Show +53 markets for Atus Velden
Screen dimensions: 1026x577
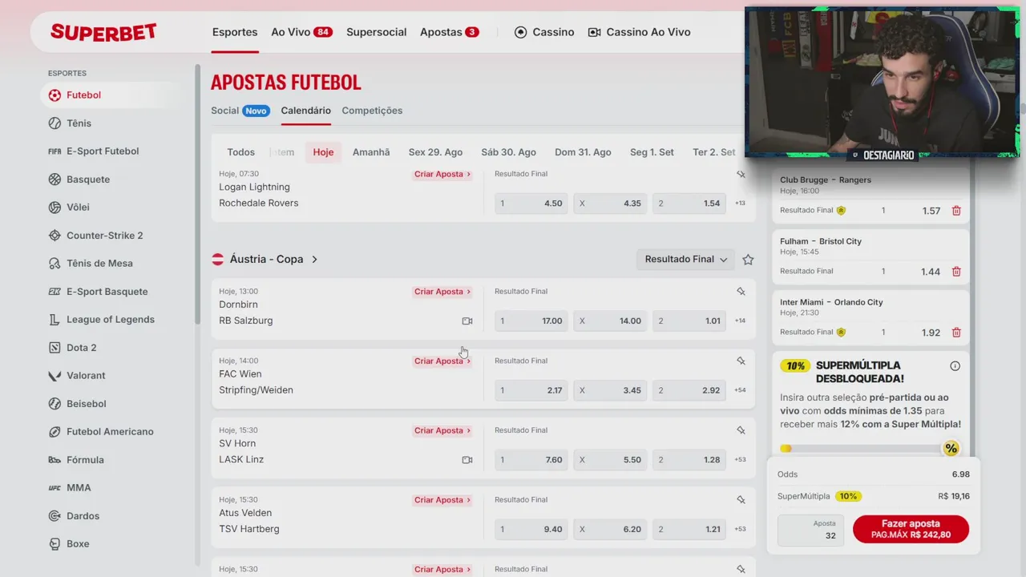[x=740, y=529]
